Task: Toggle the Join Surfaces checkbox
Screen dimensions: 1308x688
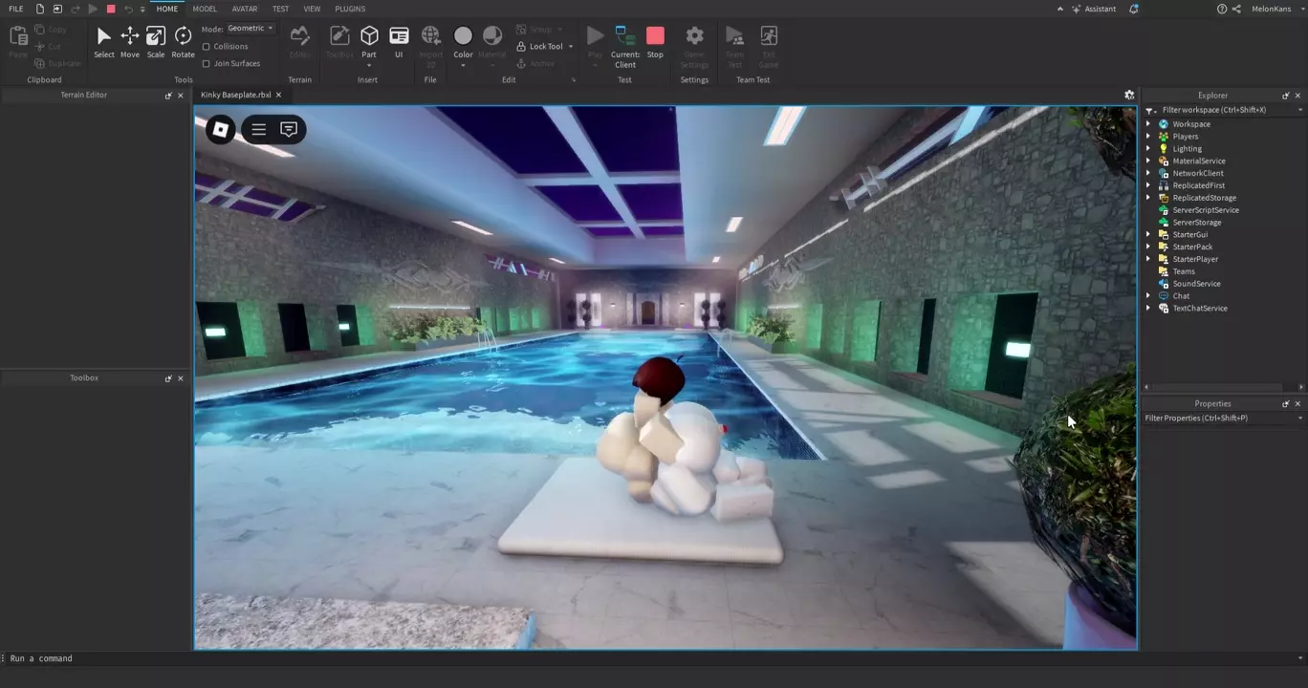Action: [x=207, y=63]
